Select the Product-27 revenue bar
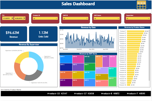This screenshot has width=152, height=101. pyautogui.click(x=135, y=33)
